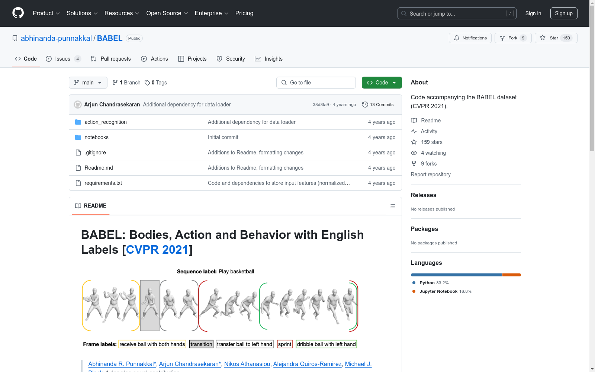This screenshot has height=372, width=595.
Task: Click the Sign in link
Action: (533, 13)
